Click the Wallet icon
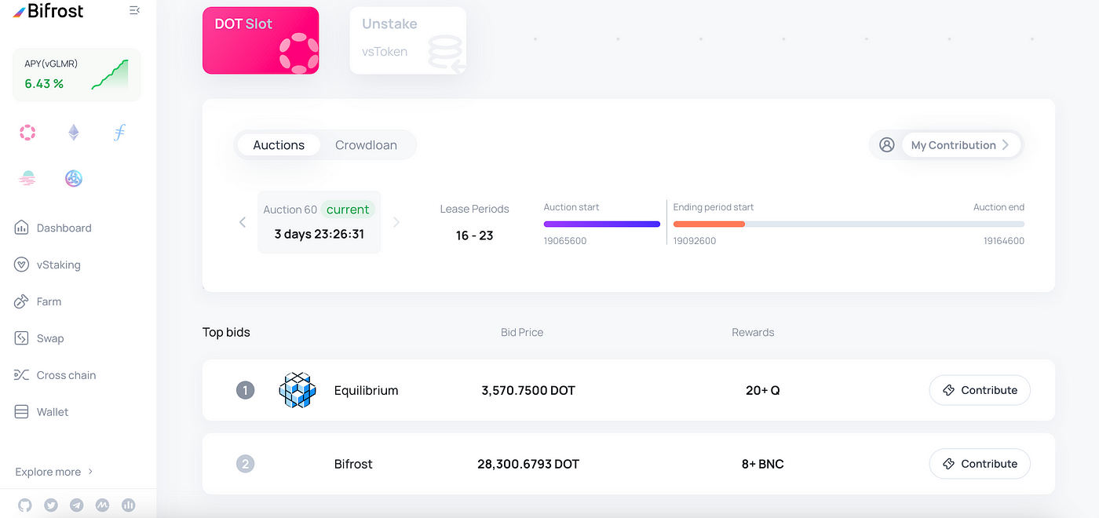This screenshot has height=518, width=1099. click(22, 412)
